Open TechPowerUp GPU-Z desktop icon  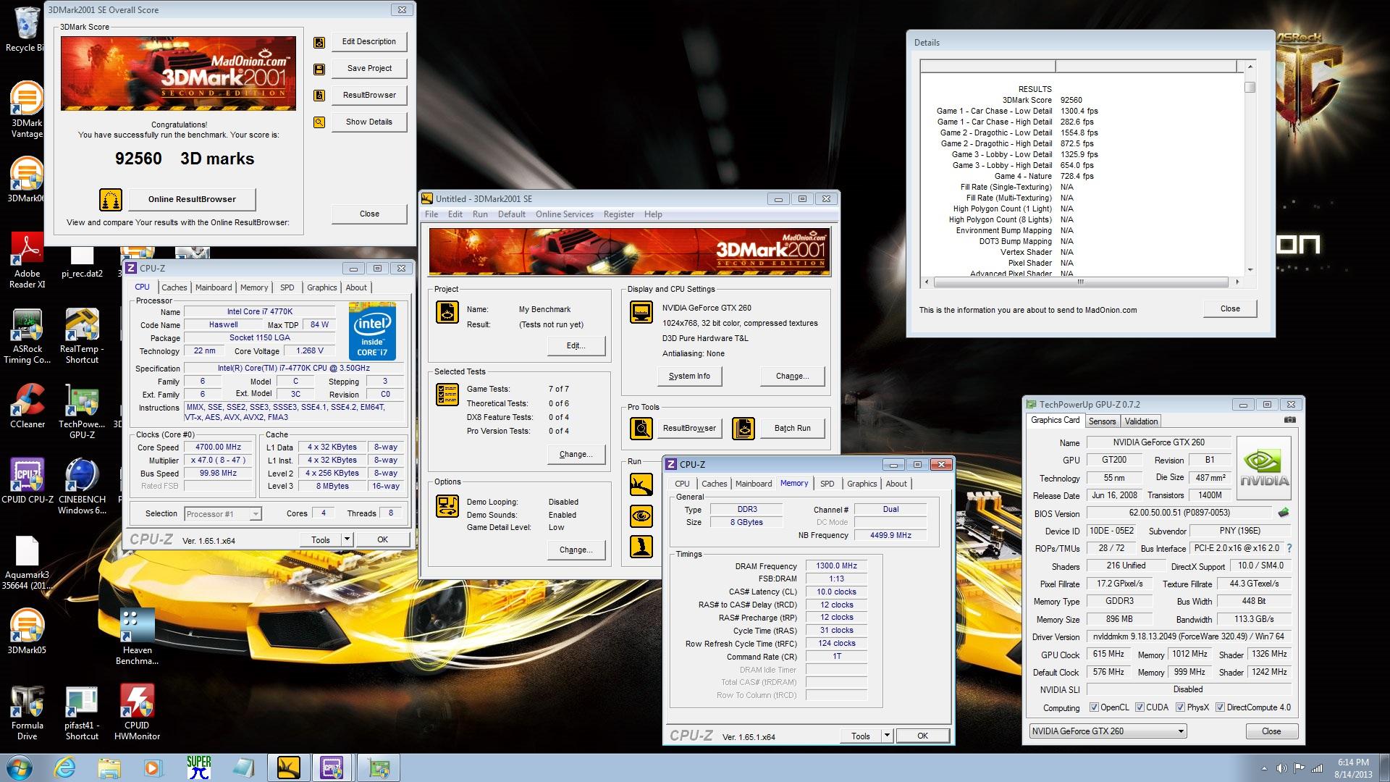click(x=82, y=411)
